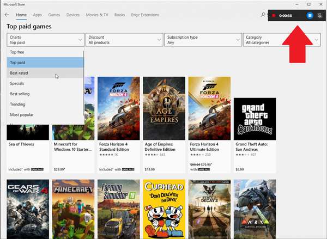The image size is (327, 239).
Task: Select Most popular chart option
Action: (x=45, y=115)
